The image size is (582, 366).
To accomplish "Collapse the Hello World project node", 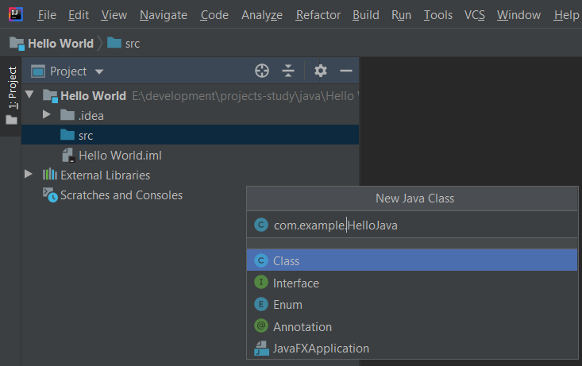I will [29, 94].
